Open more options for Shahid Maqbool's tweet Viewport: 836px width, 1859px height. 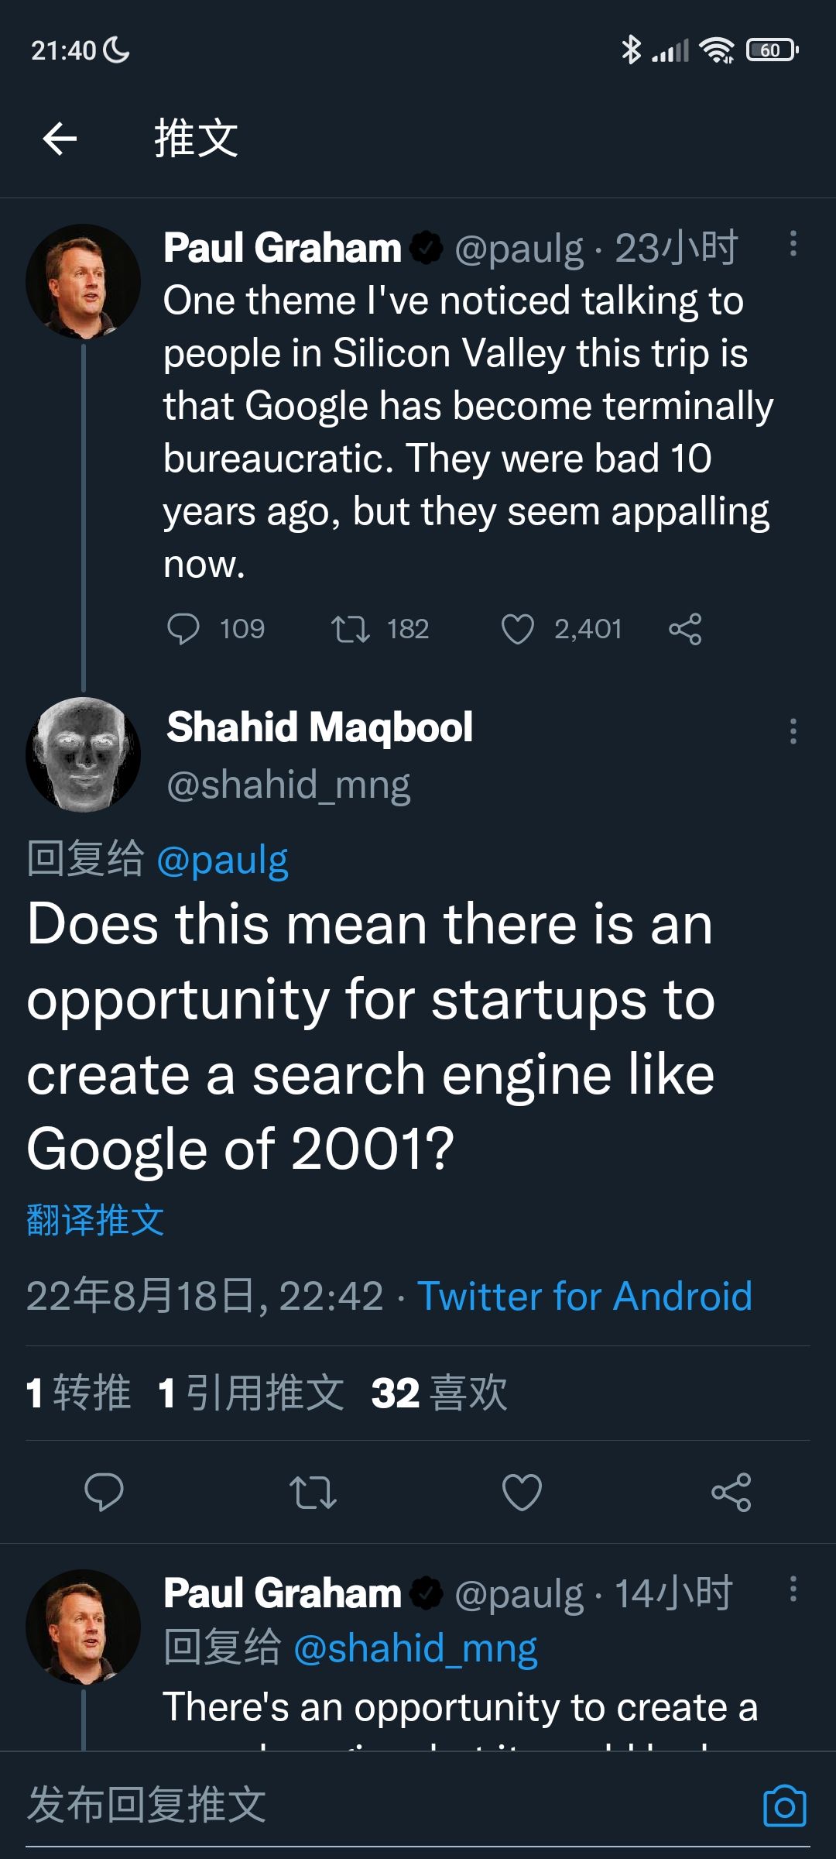pos(793,731)
